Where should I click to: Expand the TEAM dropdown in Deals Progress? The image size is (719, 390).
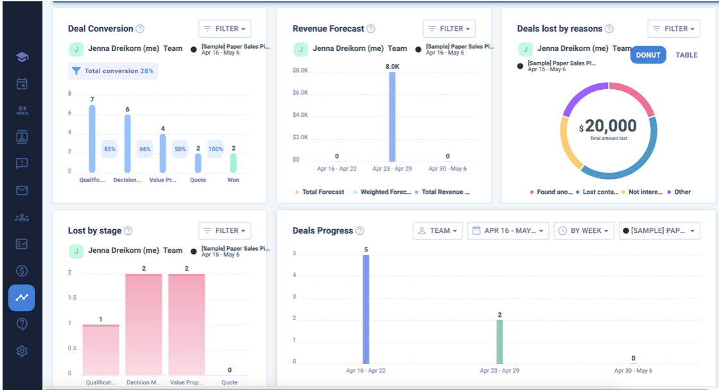[x=437, y=231]
